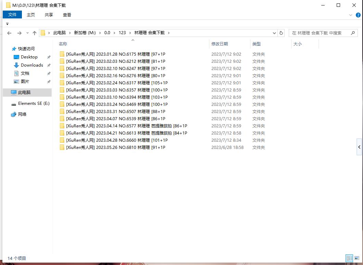Select the folder named 2023.03.10 NO.6394
The image size is (363, 265).
coord(117,97)
